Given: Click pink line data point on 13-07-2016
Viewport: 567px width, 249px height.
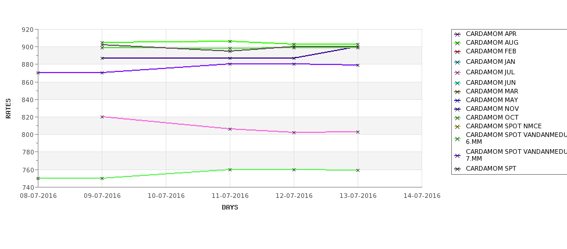Looking at the screenshot, I should click(358, 132).
